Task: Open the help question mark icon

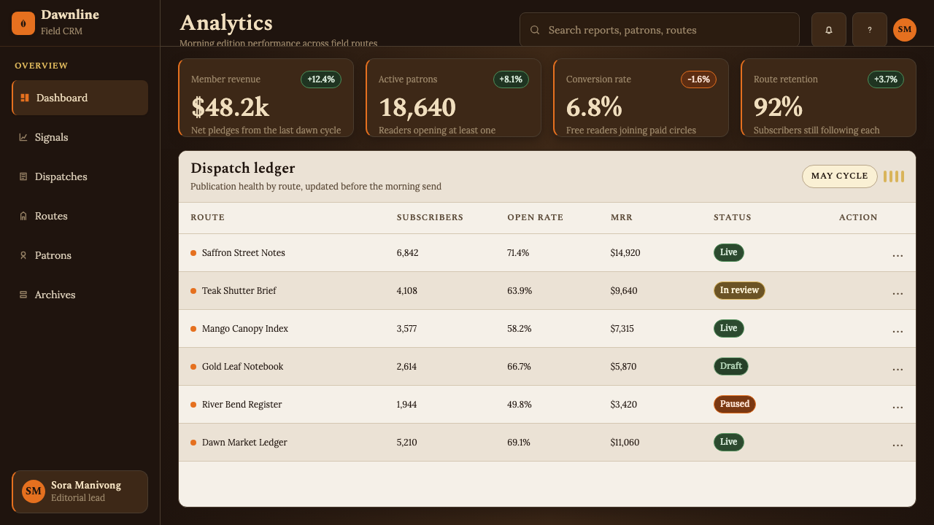Action: (x=870, y=30)
